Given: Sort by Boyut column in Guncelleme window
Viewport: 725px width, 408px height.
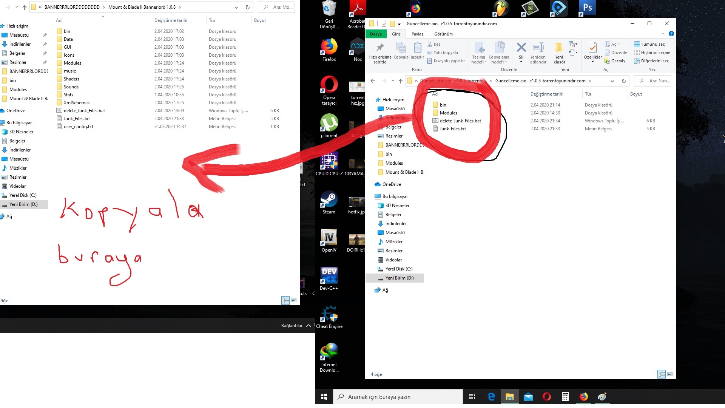Looking at the screenshot, I should (636, 94).
